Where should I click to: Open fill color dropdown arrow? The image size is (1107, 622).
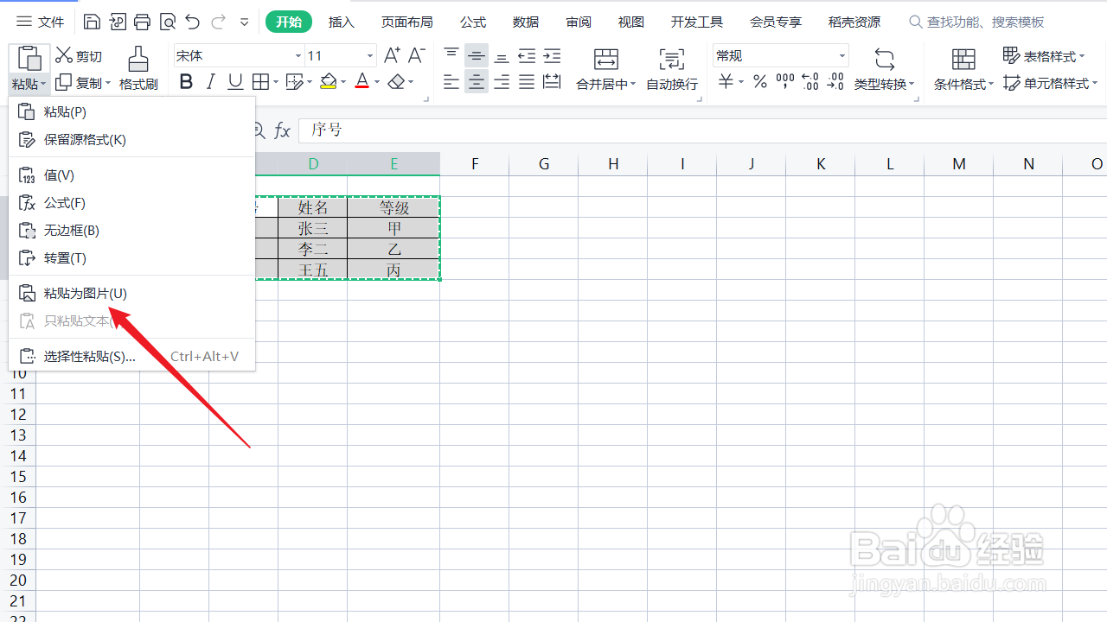click(342, 83)
